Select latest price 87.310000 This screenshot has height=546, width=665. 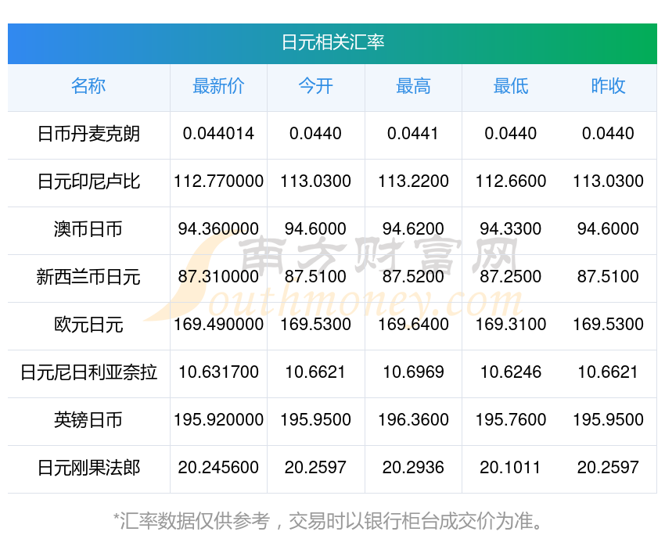[218, 277]
